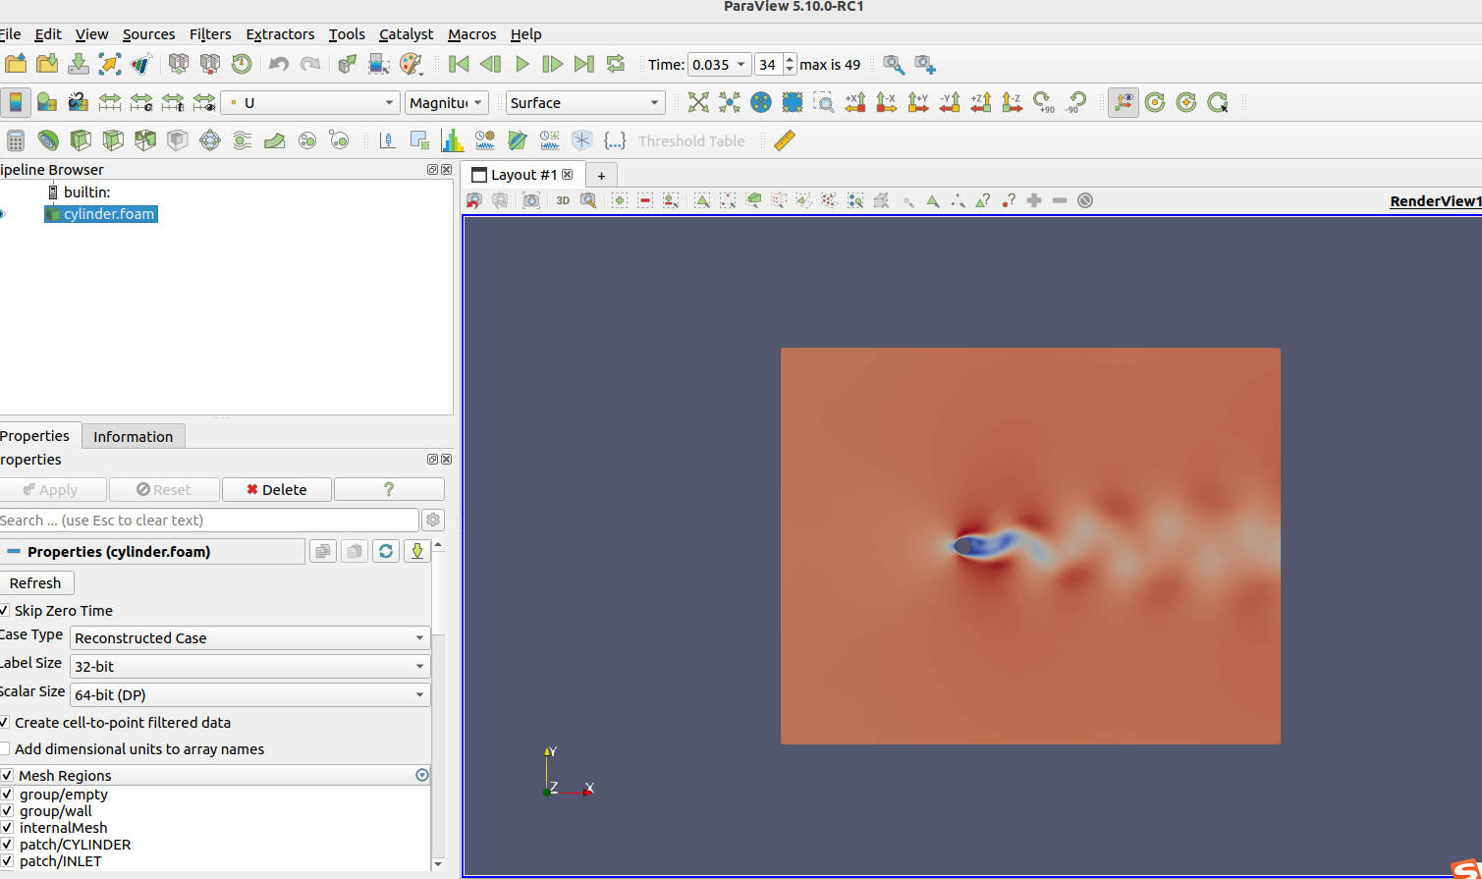Open the Label Size dropdown
The image size is (1482, 879).
(249, 666)
